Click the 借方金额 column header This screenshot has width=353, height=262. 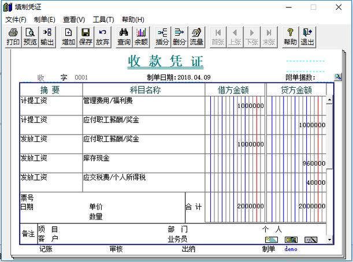click(x=235, y=90)
